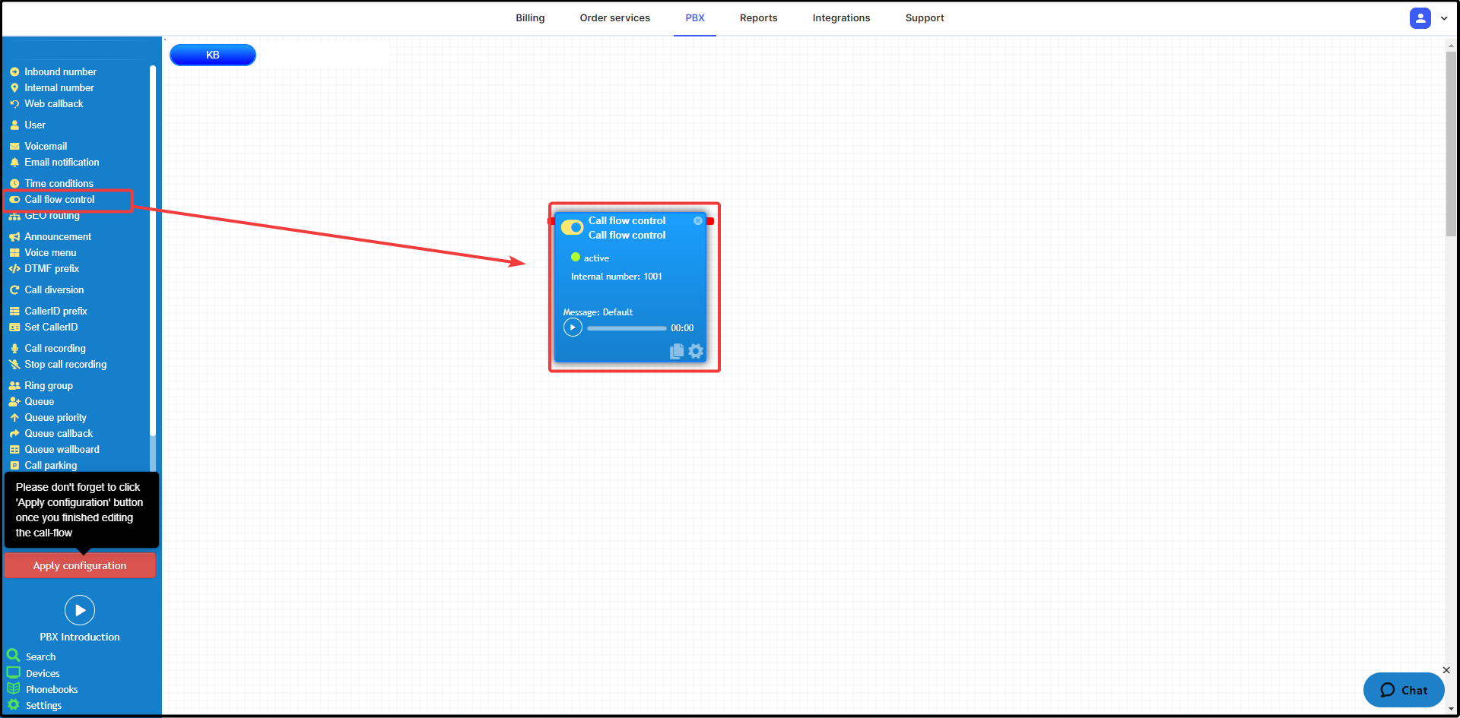The height and width of the screenshot is (718, 1460).
Task: Click the message audio progress bar
Action: (x=627, y=328)
